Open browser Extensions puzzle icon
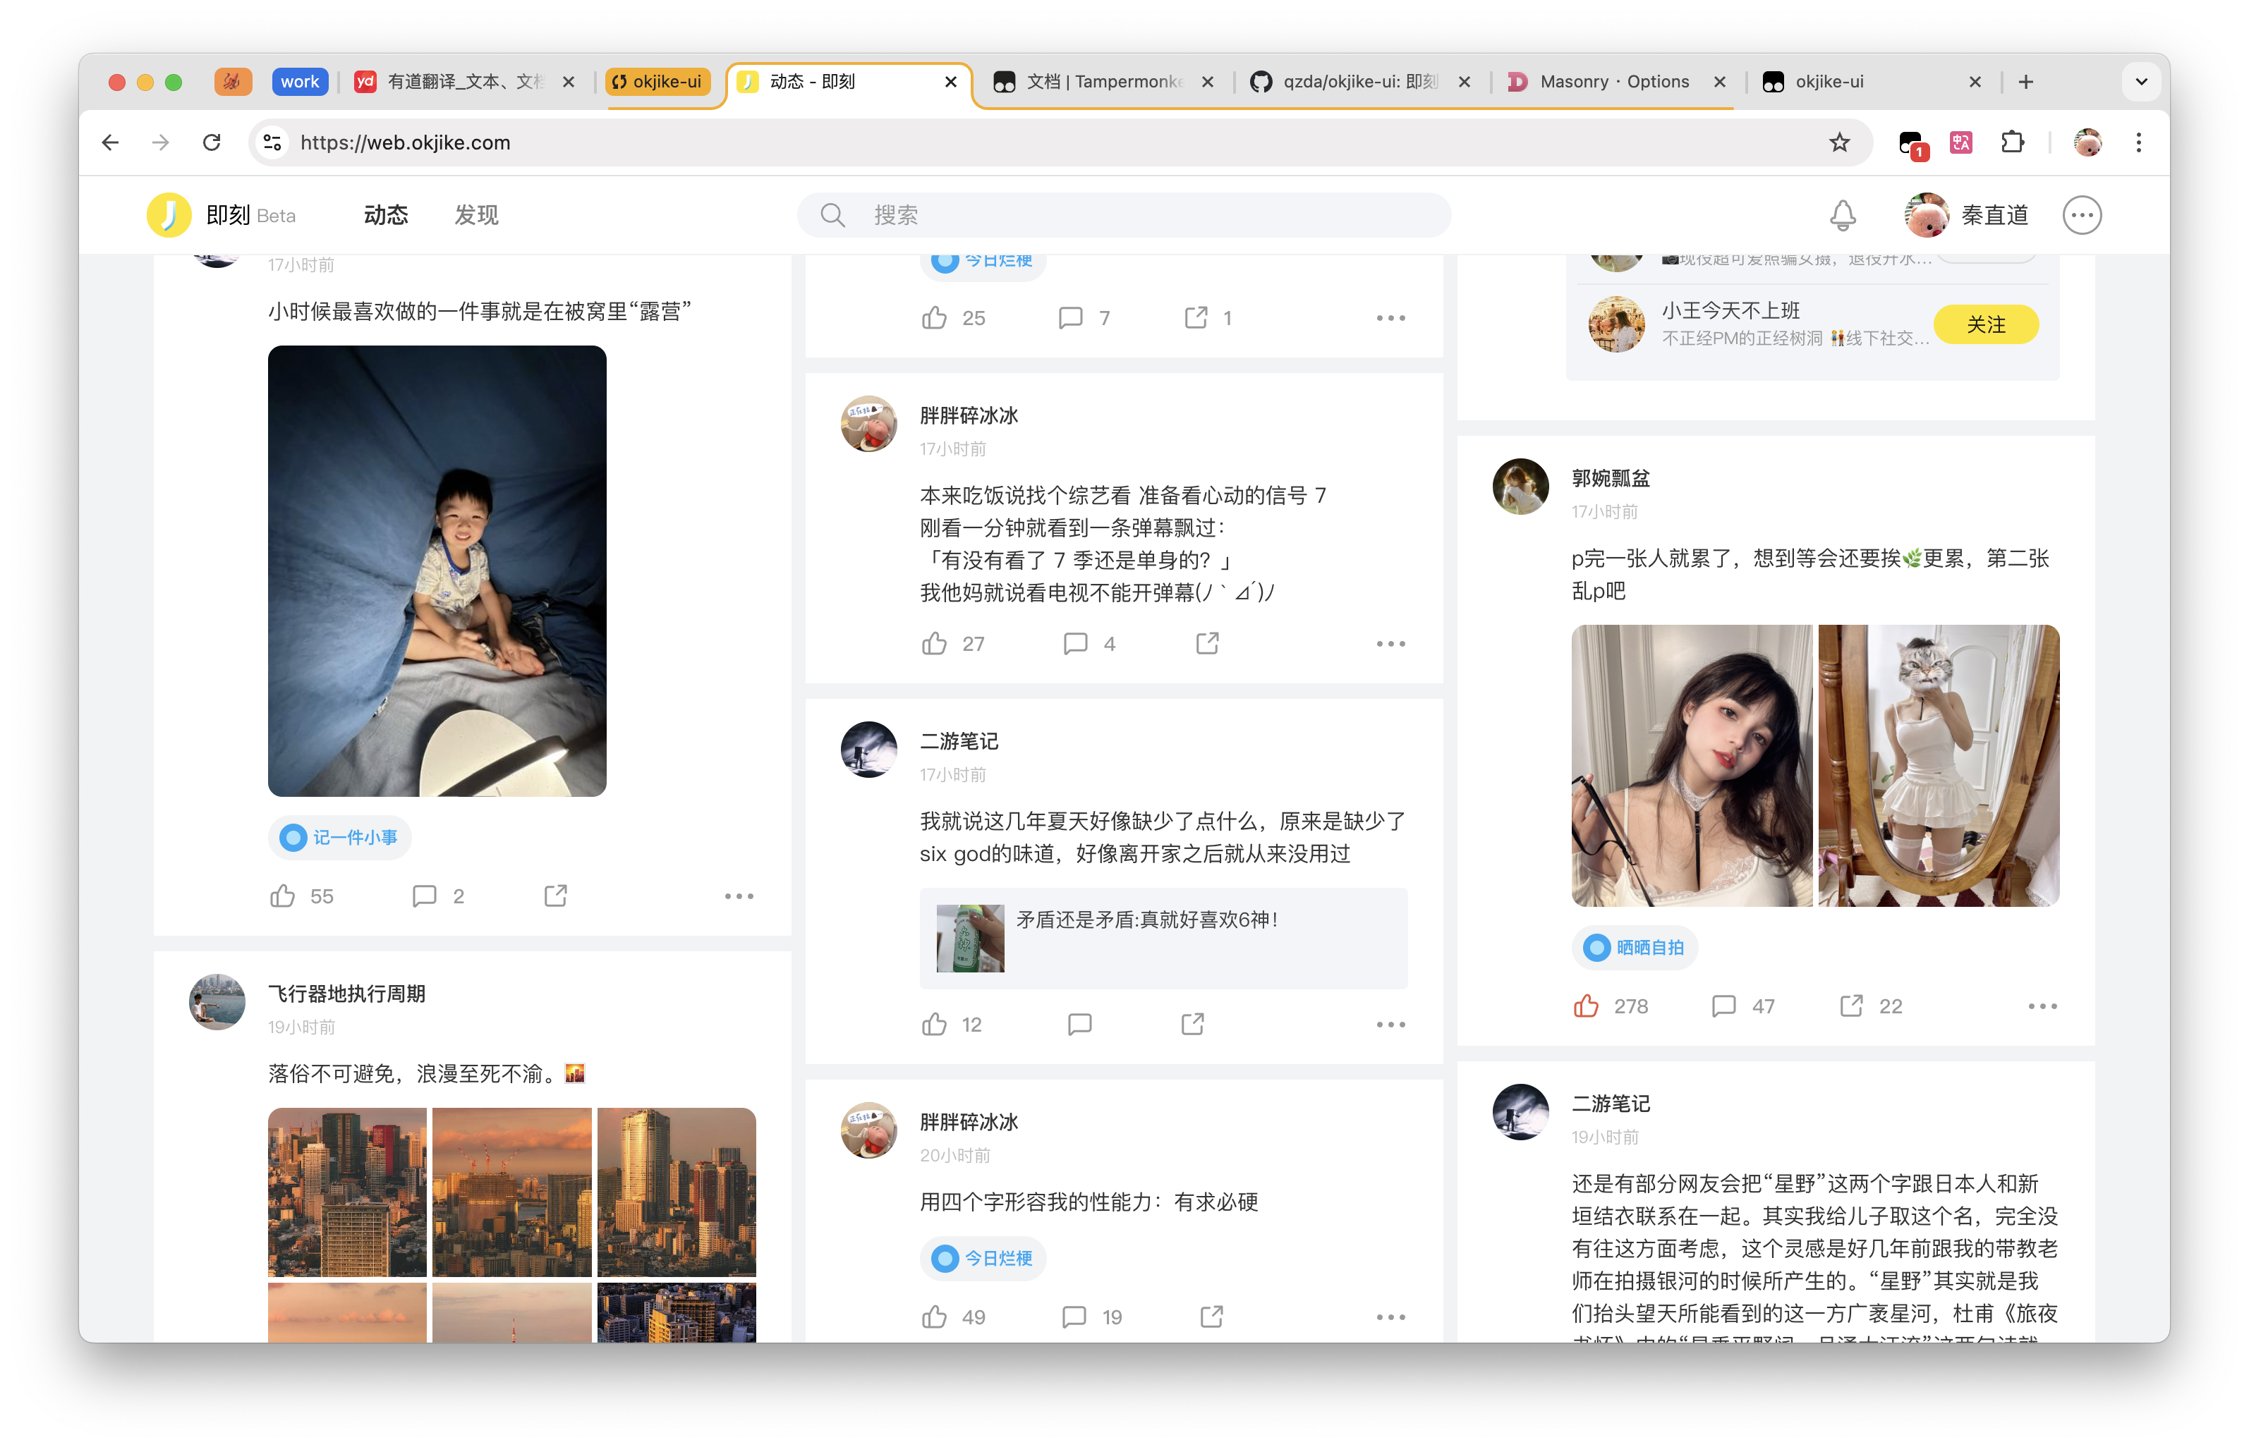Viewport: 2249px width, 1447px height. click(x=2012, y=143)
